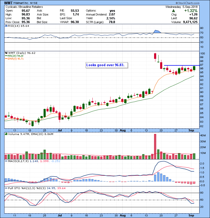Click the Annual Dividend value 2.07
The image size is (210, 218).
click(x=112, y=14)
